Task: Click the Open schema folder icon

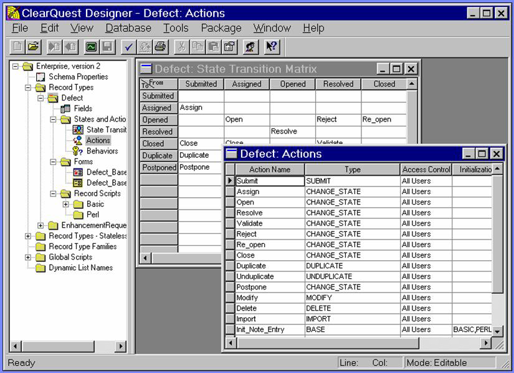Action: click(x=33, y=47)
